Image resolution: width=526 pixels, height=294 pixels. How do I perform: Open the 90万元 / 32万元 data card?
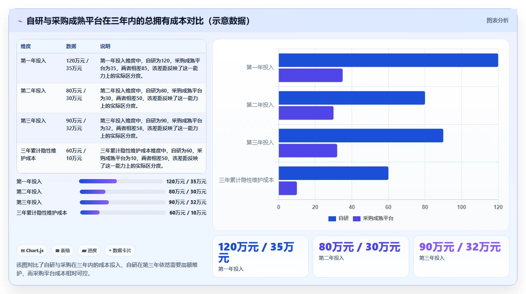[461, 256]
